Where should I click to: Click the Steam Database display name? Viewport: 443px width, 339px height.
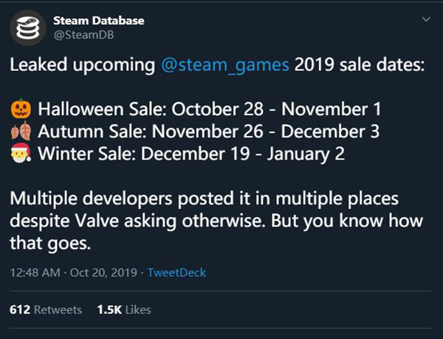[97, 19]
